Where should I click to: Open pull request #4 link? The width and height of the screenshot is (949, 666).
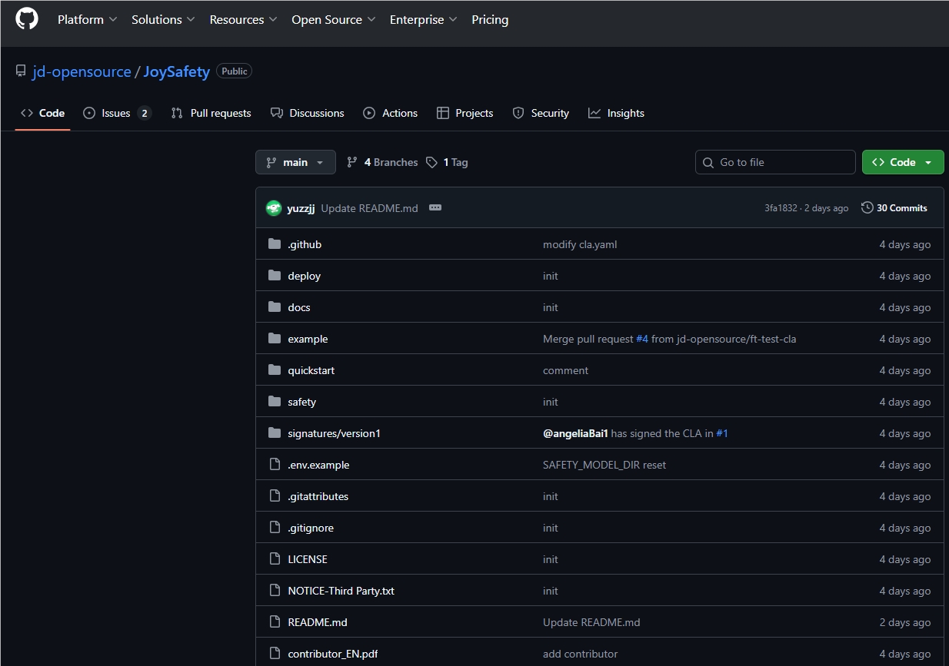[642, 339]
